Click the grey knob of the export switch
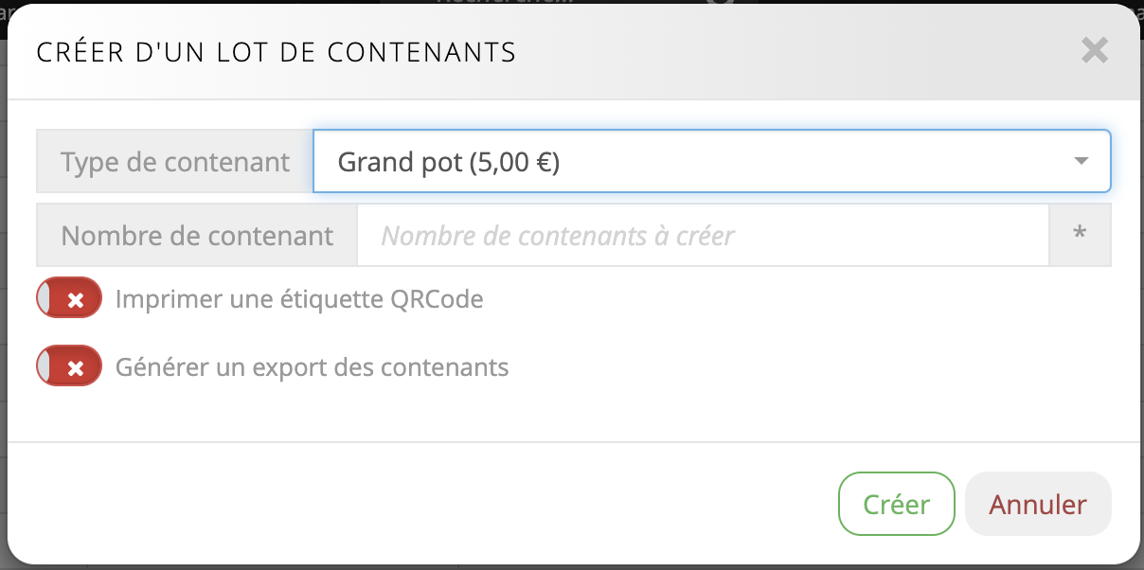Viewport: 1144px width, 570px height. 44,366
